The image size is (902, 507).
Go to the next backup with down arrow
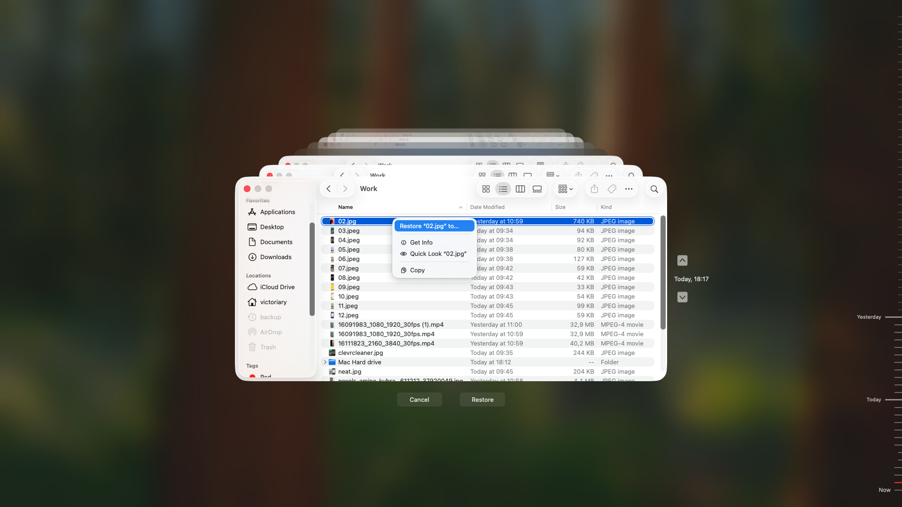click(x=682, y=297)
